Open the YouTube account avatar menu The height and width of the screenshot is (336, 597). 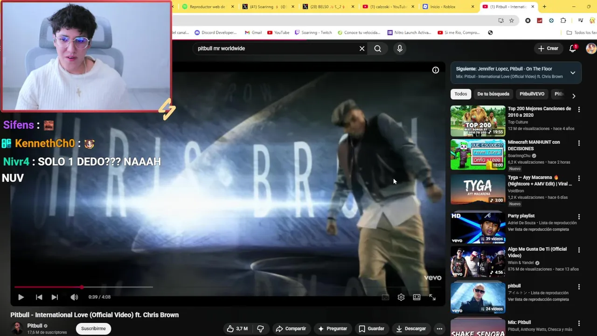591,49
